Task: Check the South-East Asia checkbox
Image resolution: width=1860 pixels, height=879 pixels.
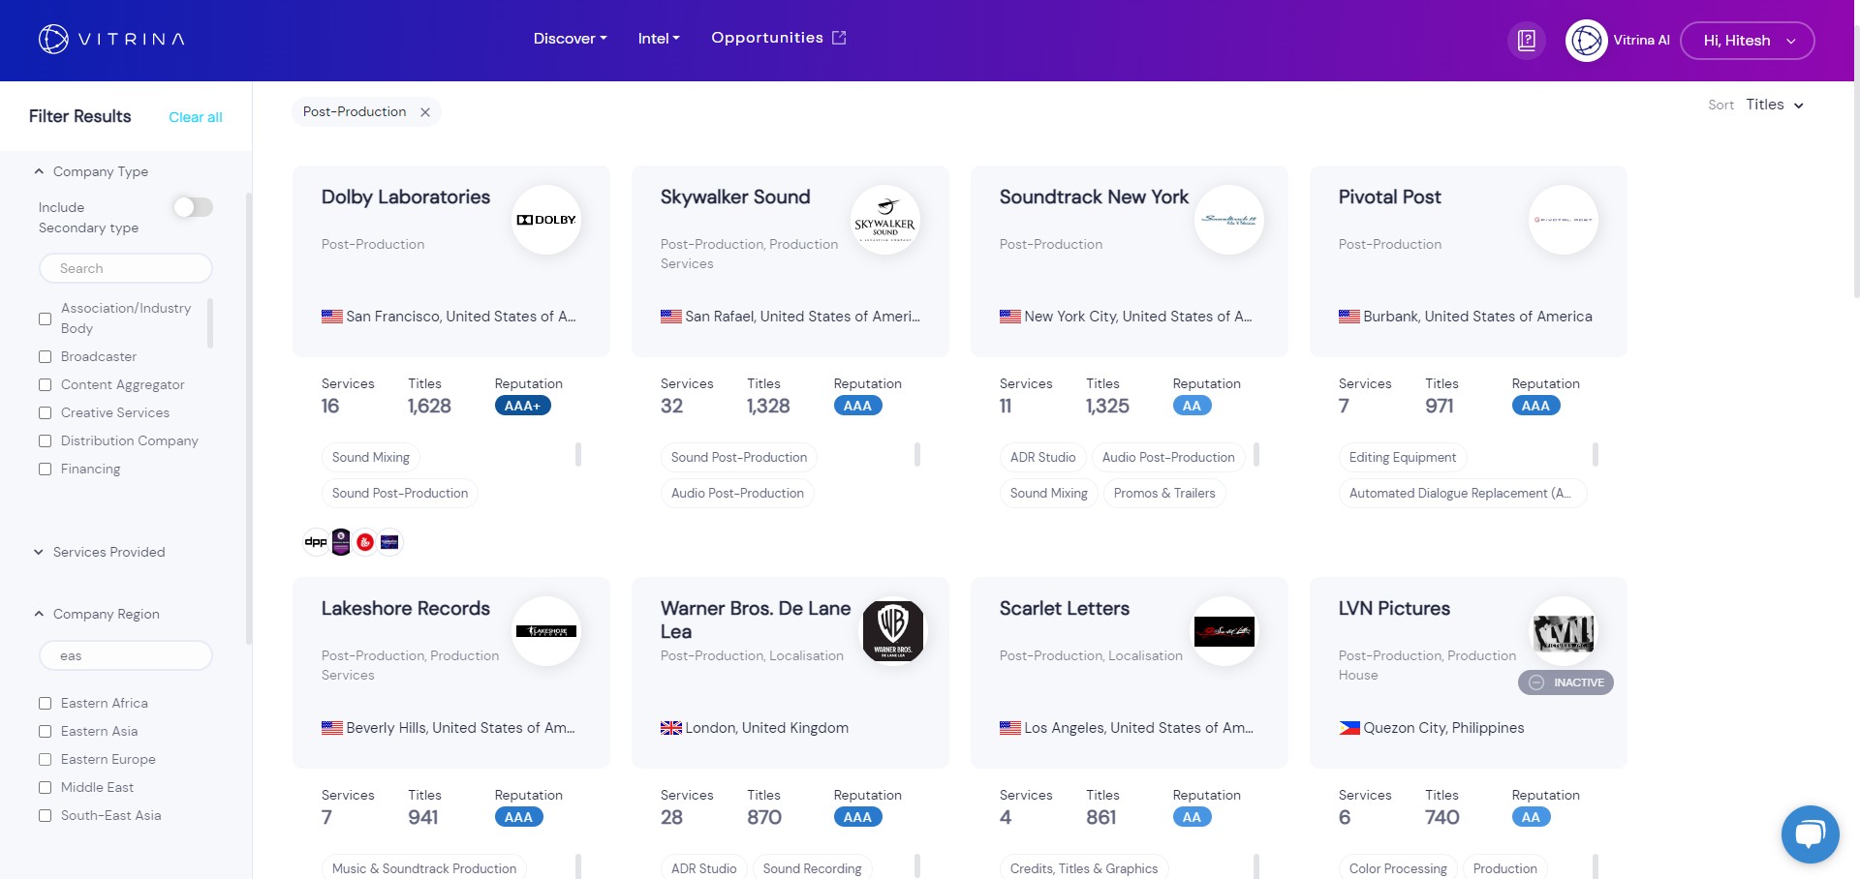Action: coord(45,816)
